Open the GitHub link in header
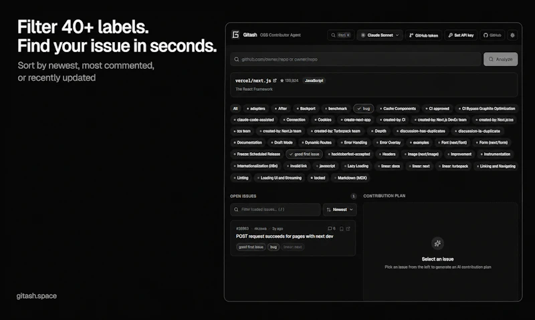535x320 pixels. (x=492, y=35)
